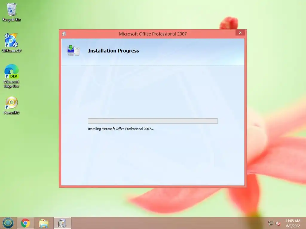Open the taskbar clock showing 11:05 AM
The height and width of the screenshot is (229, 306).
pyautogui.click(x=293, y=223)
